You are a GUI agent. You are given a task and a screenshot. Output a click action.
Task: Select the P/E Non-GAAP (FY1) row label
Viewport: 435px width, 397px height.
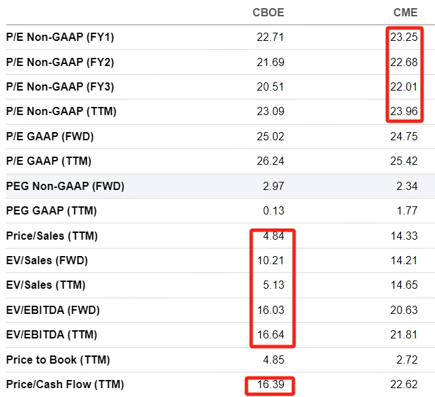60,37
